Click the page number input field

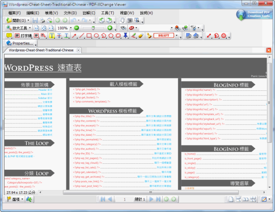pyautogui.click(x=124, y=200)
